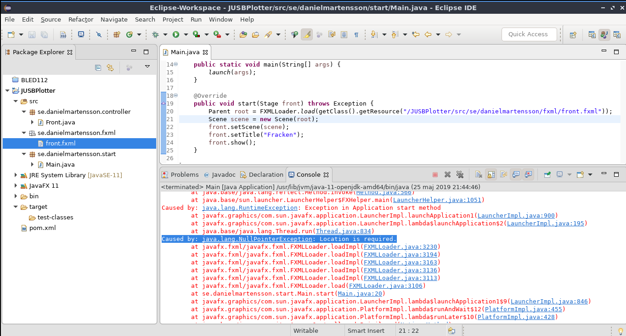Start debugging with the bug icon
Image resolution: width=626 pixels, height=336 pixels.
[x=155, y=34]
